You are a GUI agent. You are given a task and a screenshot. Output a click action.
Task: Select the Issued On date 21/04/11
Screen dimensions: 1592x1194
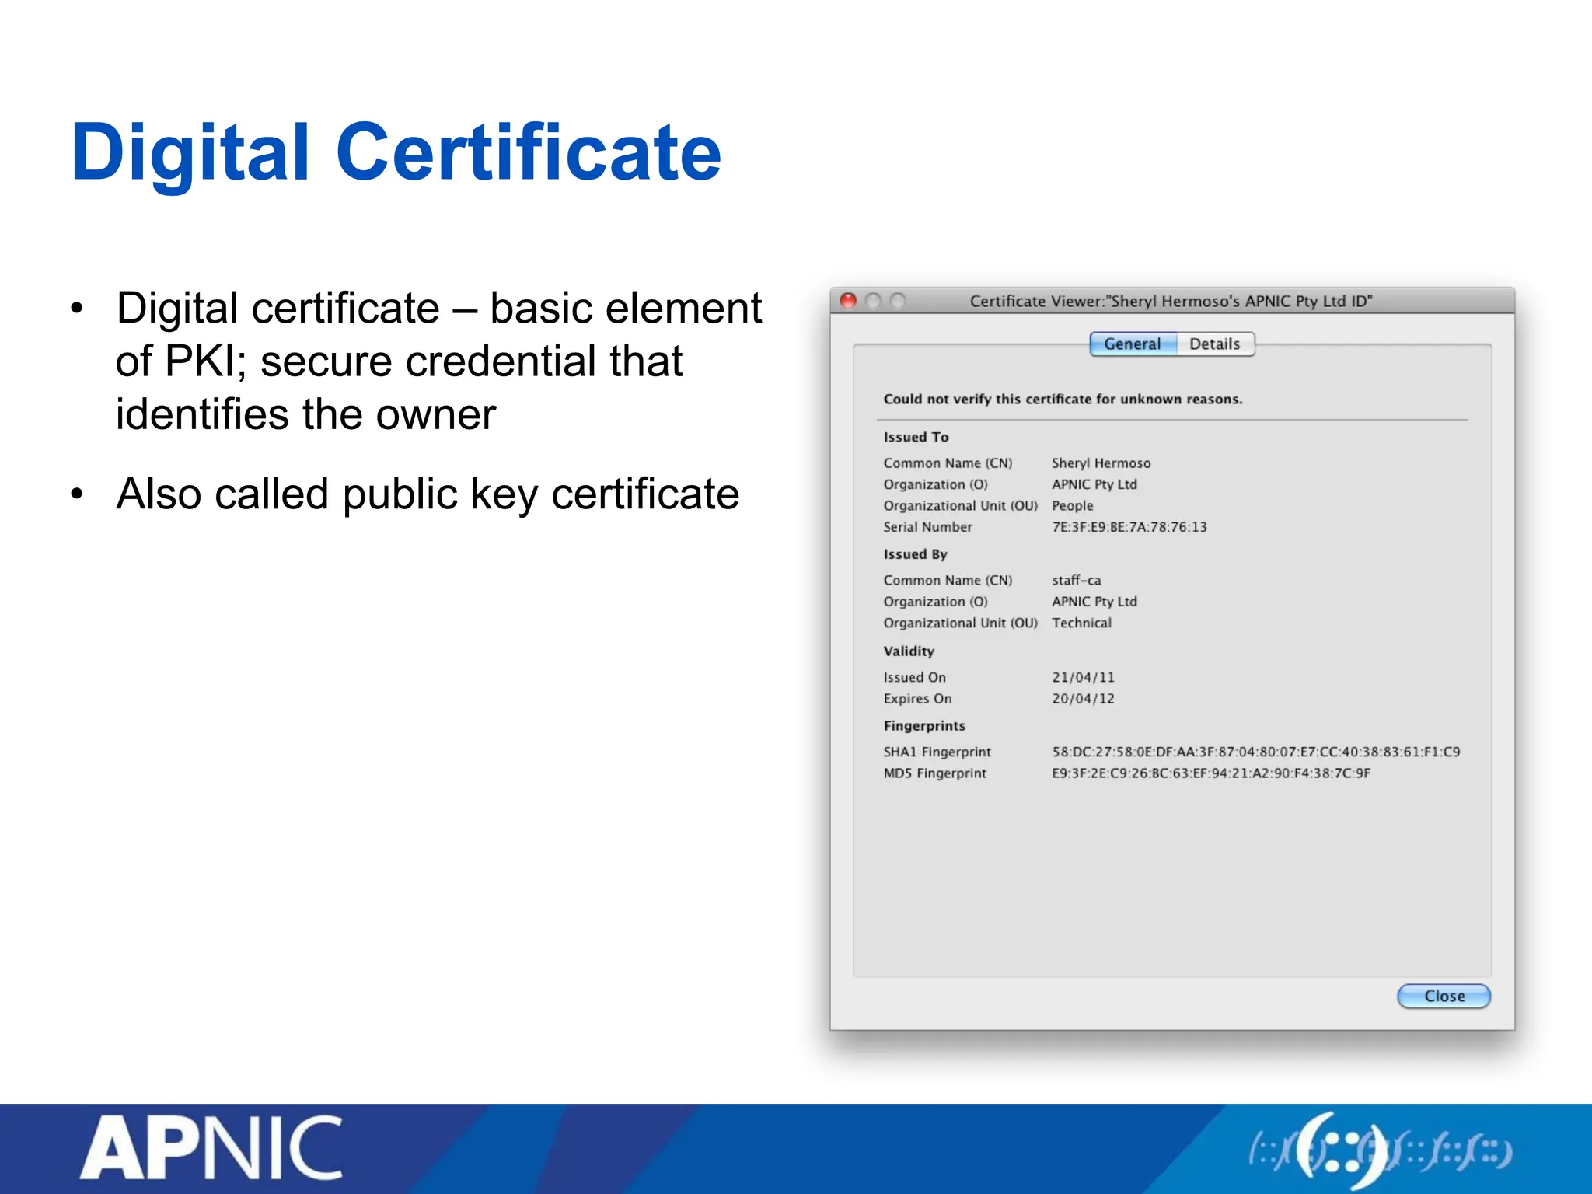point(1083,677)
